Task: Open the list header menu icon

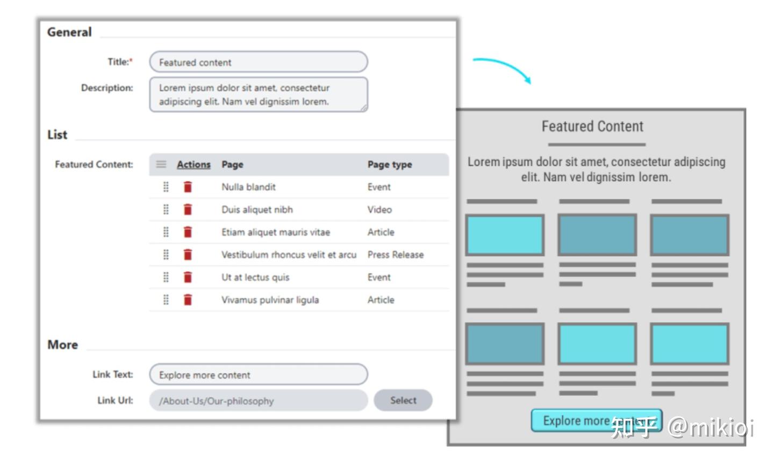Action: (x=161, y=164)
